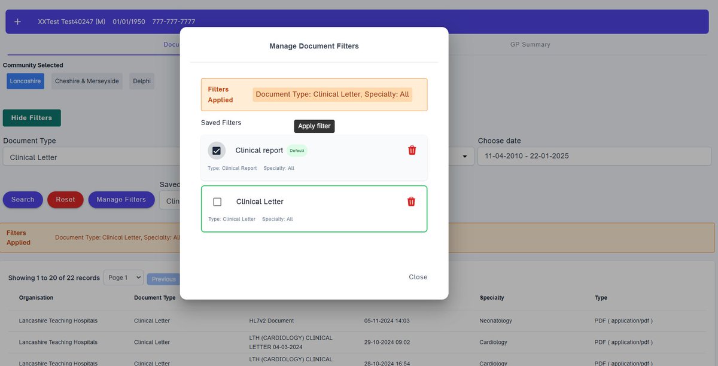Click the Clinical Letter saved filter name

260,202
